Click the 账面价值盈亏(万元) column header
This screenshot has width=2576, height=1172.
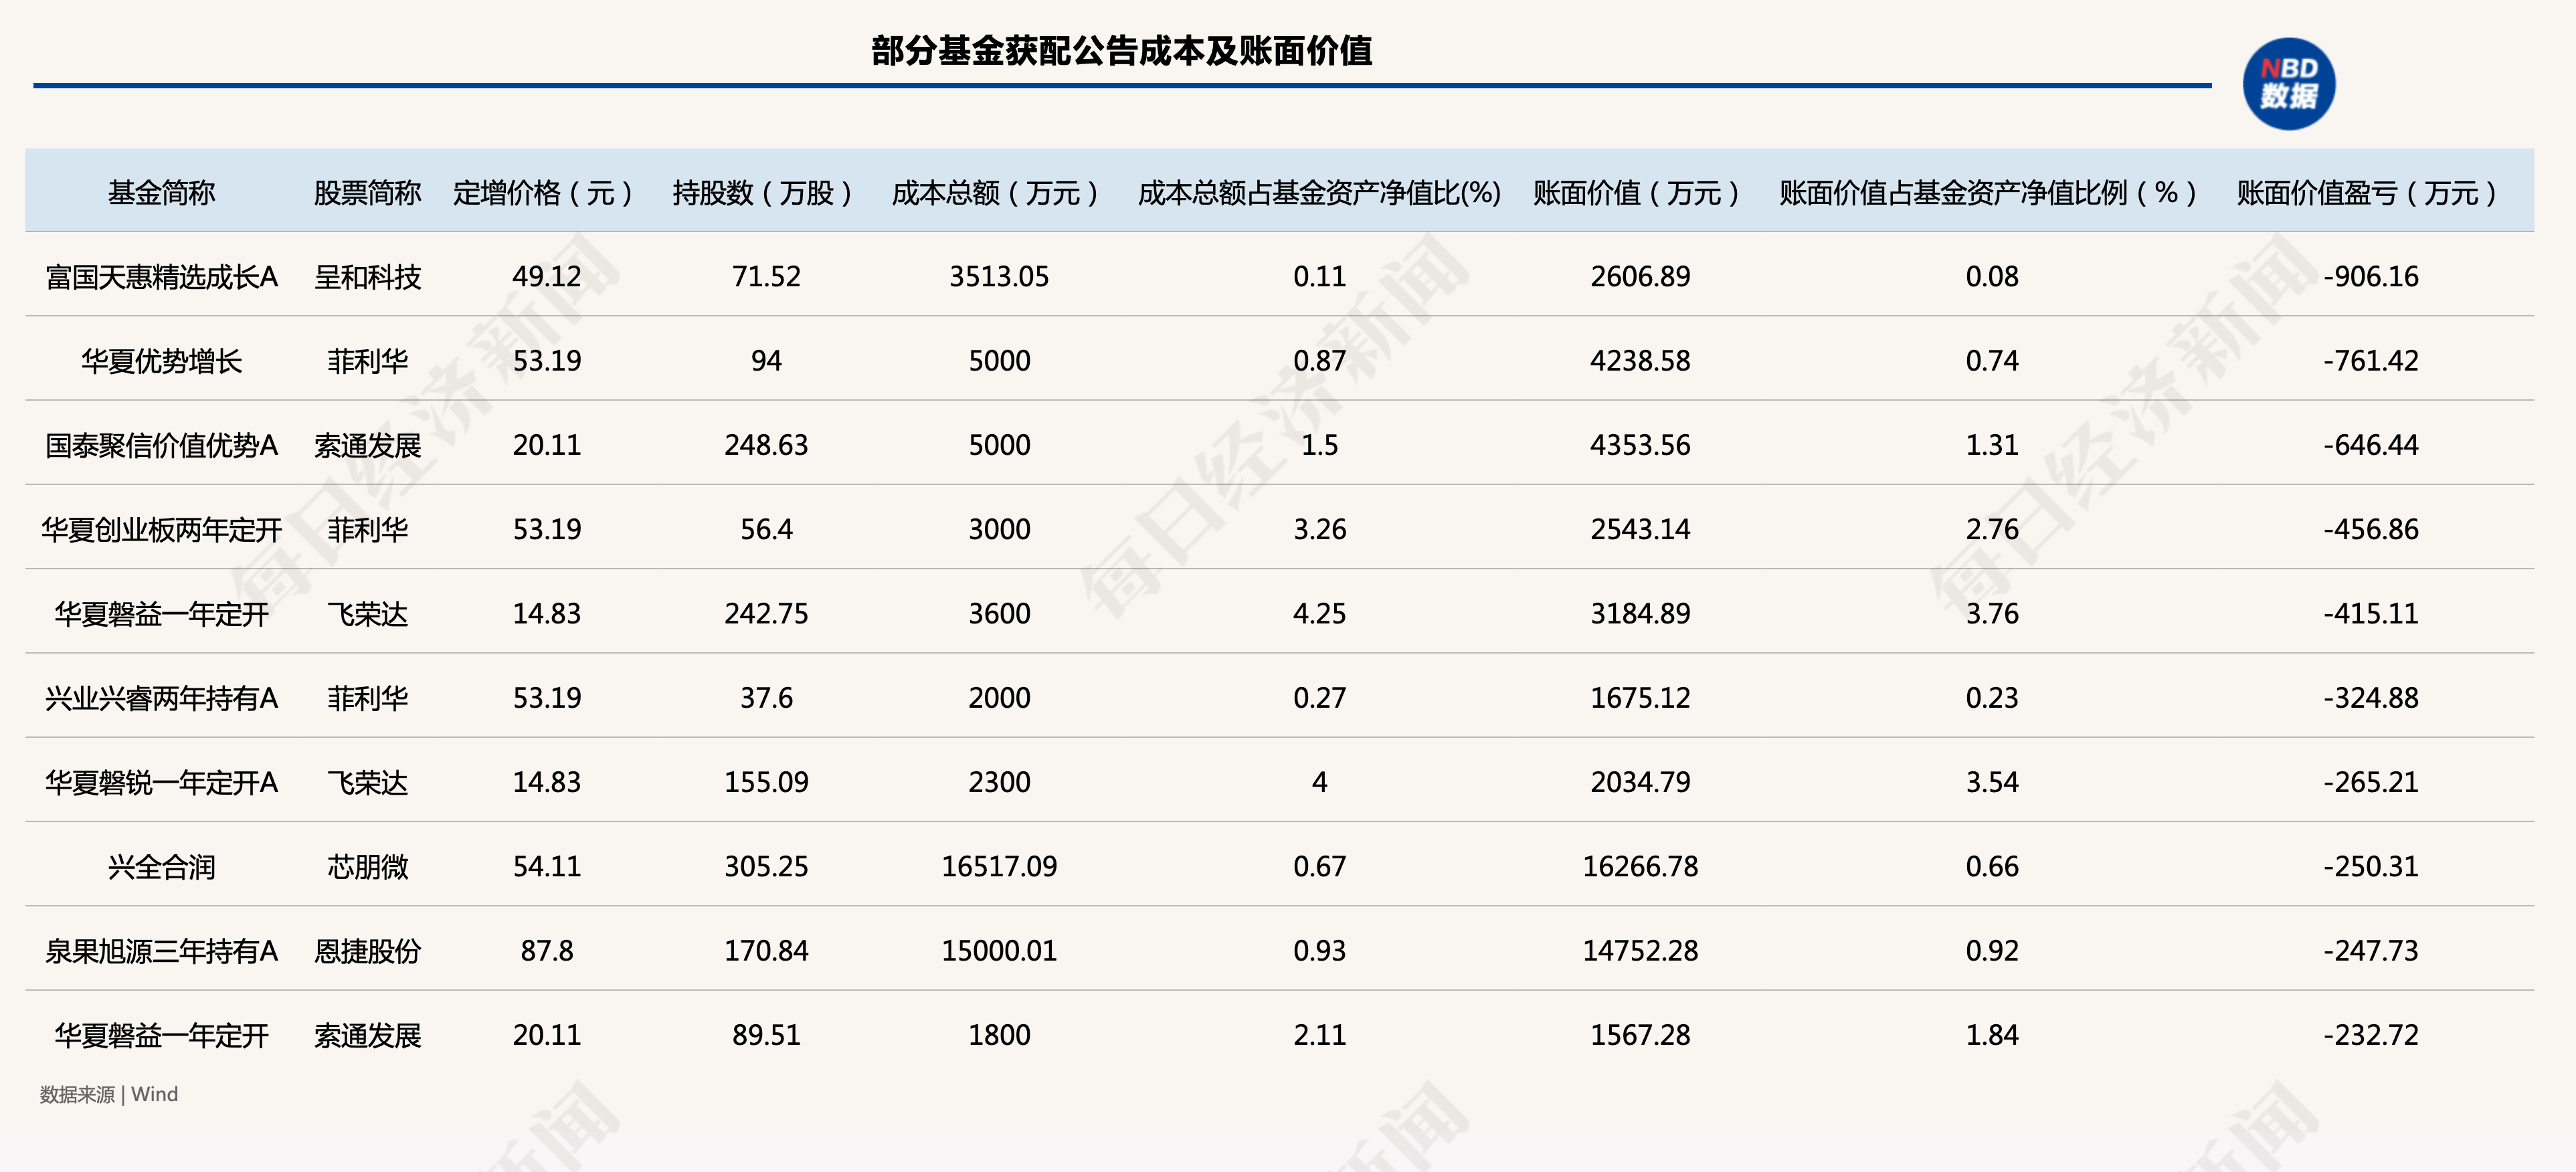pos(2368,192)
